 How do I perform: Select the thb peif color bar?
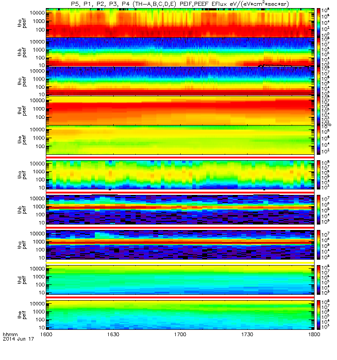[x=319, y=210]
